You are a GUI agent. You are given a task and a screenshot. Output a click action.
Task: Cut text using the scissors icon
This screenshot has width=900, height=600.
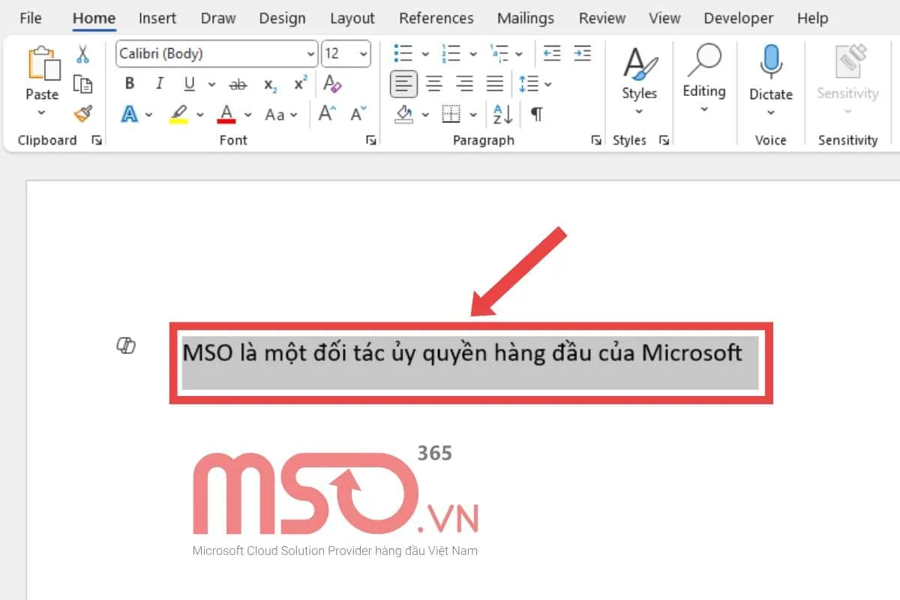(83, 53)
